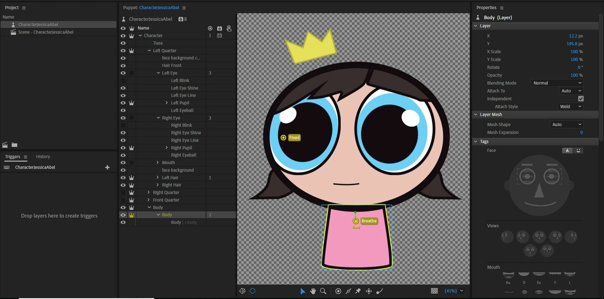The width and height of the screenshot is (604, 299).
Task: Select the Stick tool
Action: pyautogui.click(x=348, y=291)
